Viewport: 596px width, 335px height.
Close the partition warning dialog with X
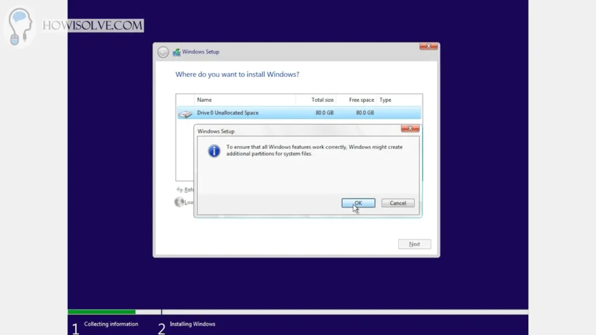(x=410, y=128)
